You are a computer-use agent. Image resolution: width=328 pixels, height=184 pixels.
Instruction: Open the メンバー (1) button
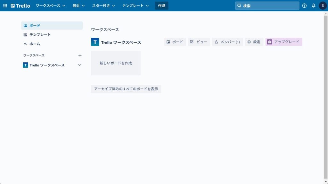click(x=227, y=42)
